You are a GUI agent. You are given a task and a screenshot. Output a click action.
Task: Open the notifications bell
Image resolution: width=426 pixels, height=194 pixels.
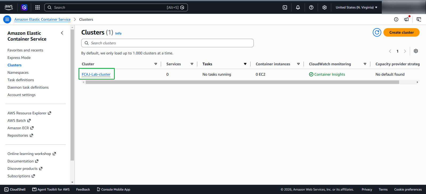[x=298, y=7]
